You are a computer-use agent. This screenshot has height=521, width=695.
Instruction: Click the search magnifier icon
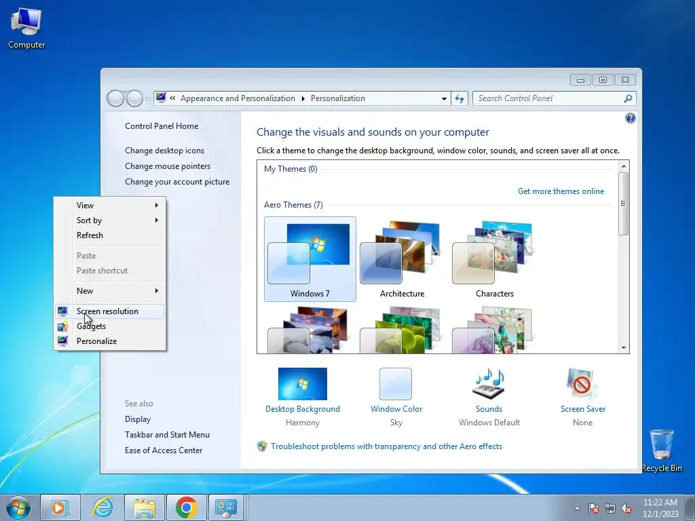(628, 98)
